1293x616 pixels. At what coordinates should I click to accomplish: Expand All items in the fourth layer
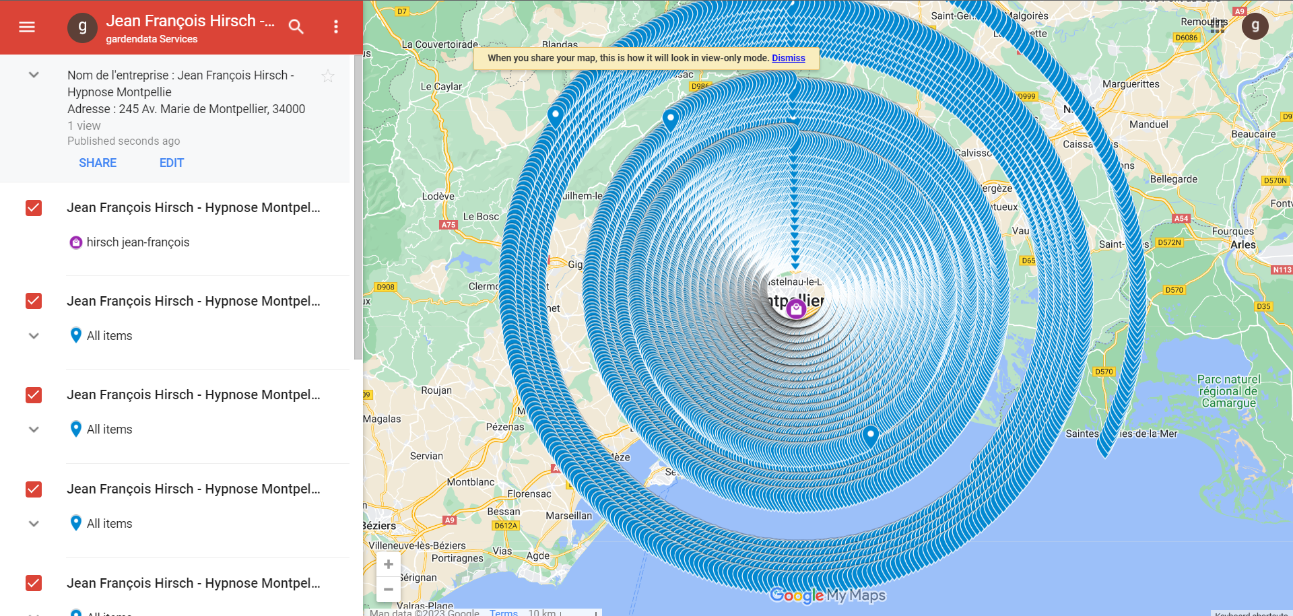pyautogui.click(x=34, y=524)
